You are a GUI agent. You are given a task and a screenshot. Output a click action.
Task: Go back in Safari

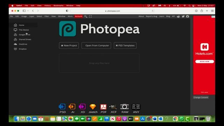[33, 11]
